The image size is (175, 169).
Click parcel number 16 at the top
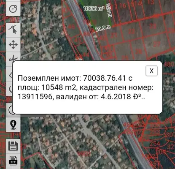click(123, 5)
